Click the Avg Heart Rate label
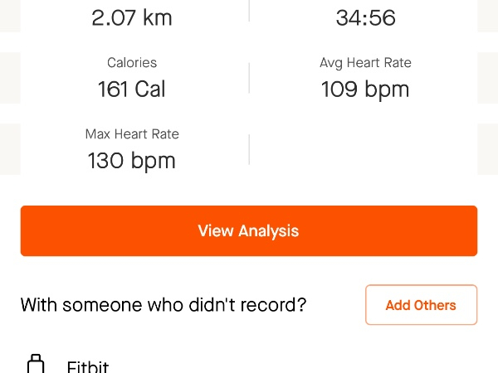This screenshot has height=373, width=498. (x=365, y=63)
